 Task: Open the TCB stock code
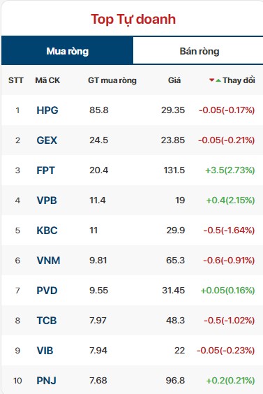[47, 321]
